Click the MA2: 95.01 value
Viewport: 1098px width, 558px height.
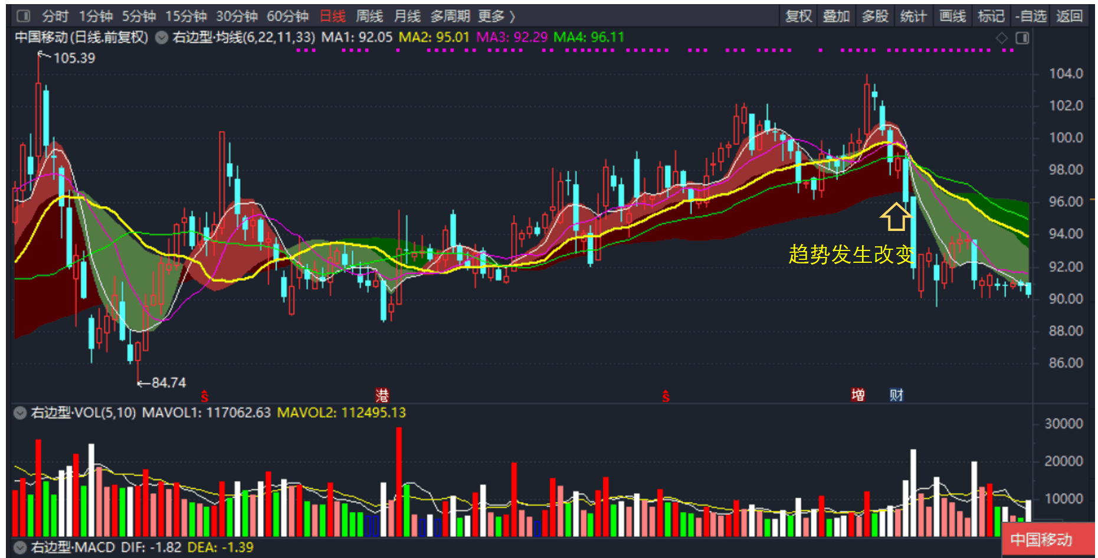[x=434, y=37]
